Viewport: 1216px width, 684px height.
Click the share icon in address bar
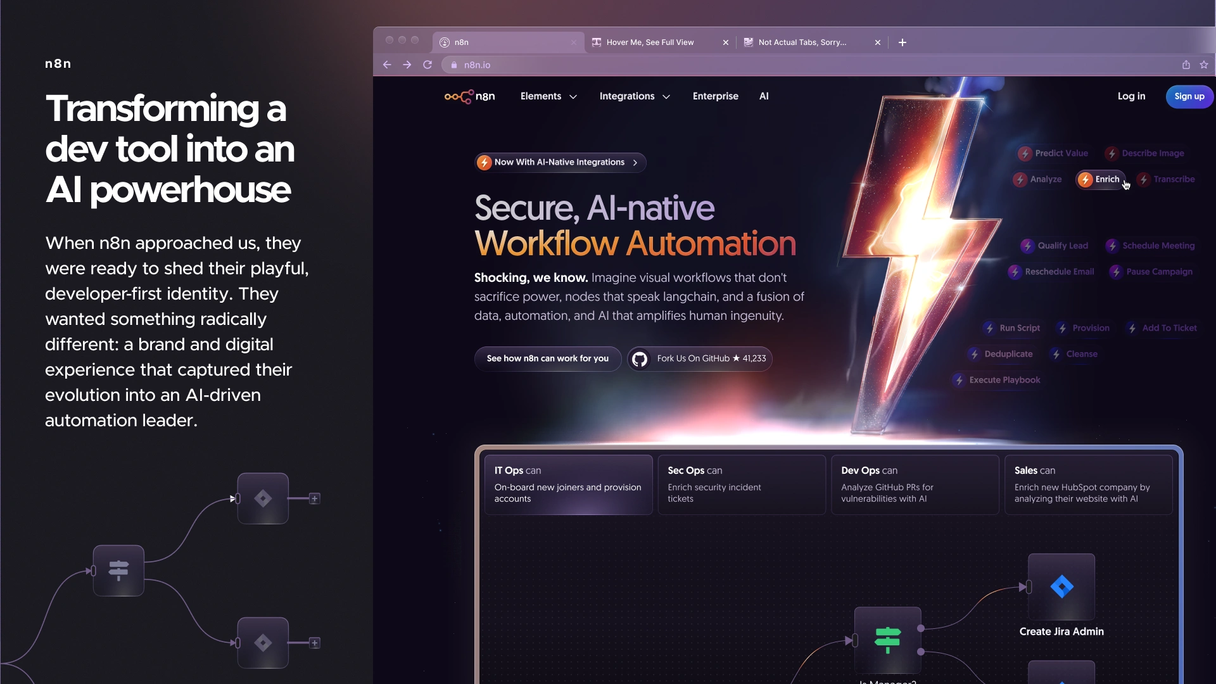[1186, 65]
